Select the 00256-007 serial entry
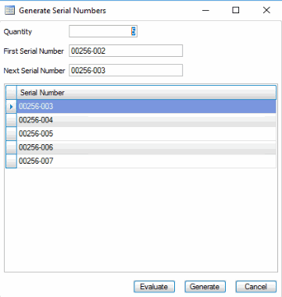Screen dimensions: 282x297 [x=146, y=161]
